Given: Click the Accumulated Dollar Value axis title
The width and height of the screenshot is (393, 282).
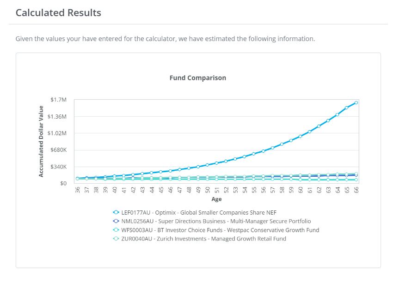Looking at the screenshot, I should point(41,141).
